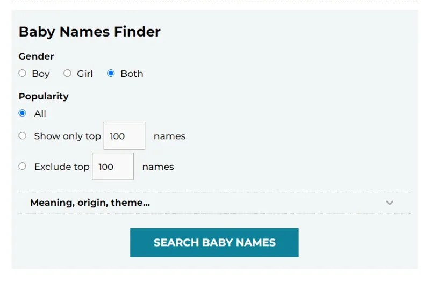The height and width of the screenshot is (282, 430).
Task: Click the Both label text
Action: click(x=132, y=74)
